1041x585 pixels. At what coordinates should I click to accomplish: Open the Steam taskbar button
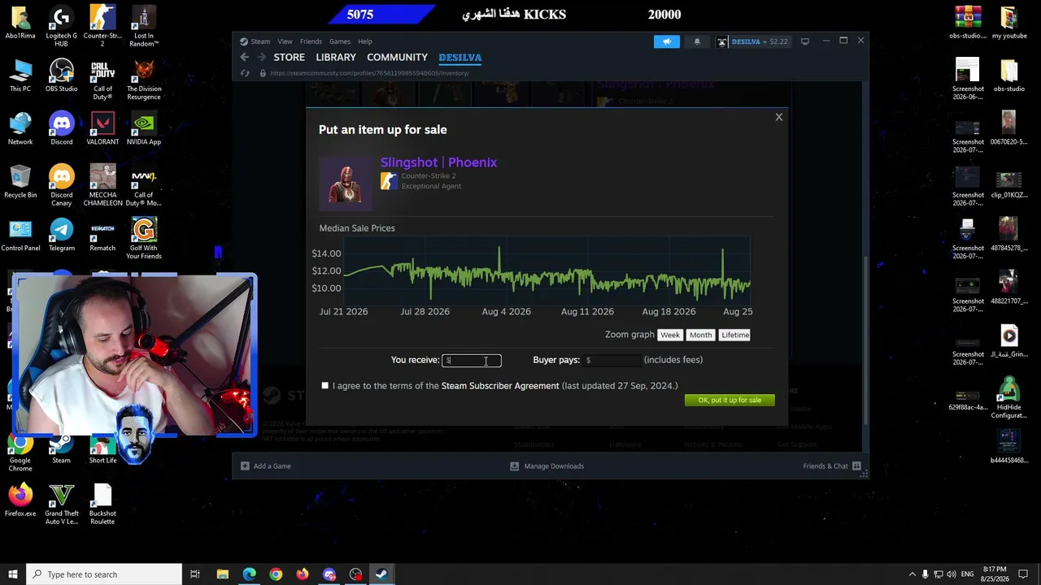[x=381, y=574]
